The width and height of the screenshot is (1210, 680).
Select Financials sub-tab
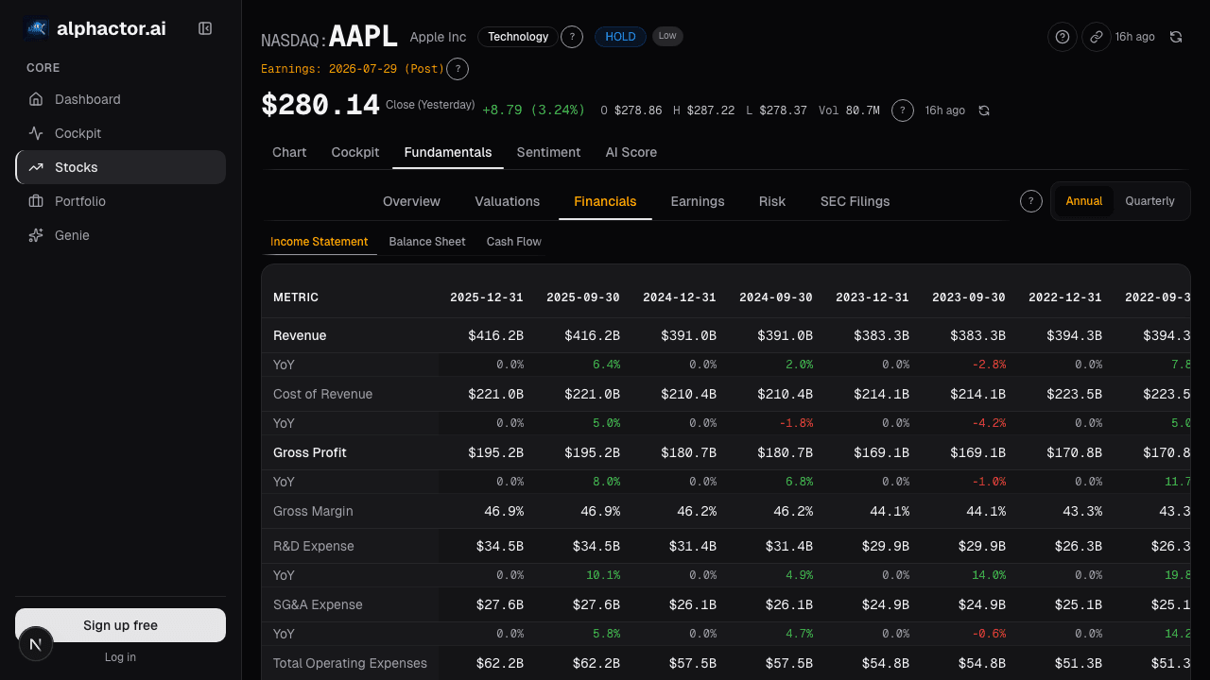(605, 201)
